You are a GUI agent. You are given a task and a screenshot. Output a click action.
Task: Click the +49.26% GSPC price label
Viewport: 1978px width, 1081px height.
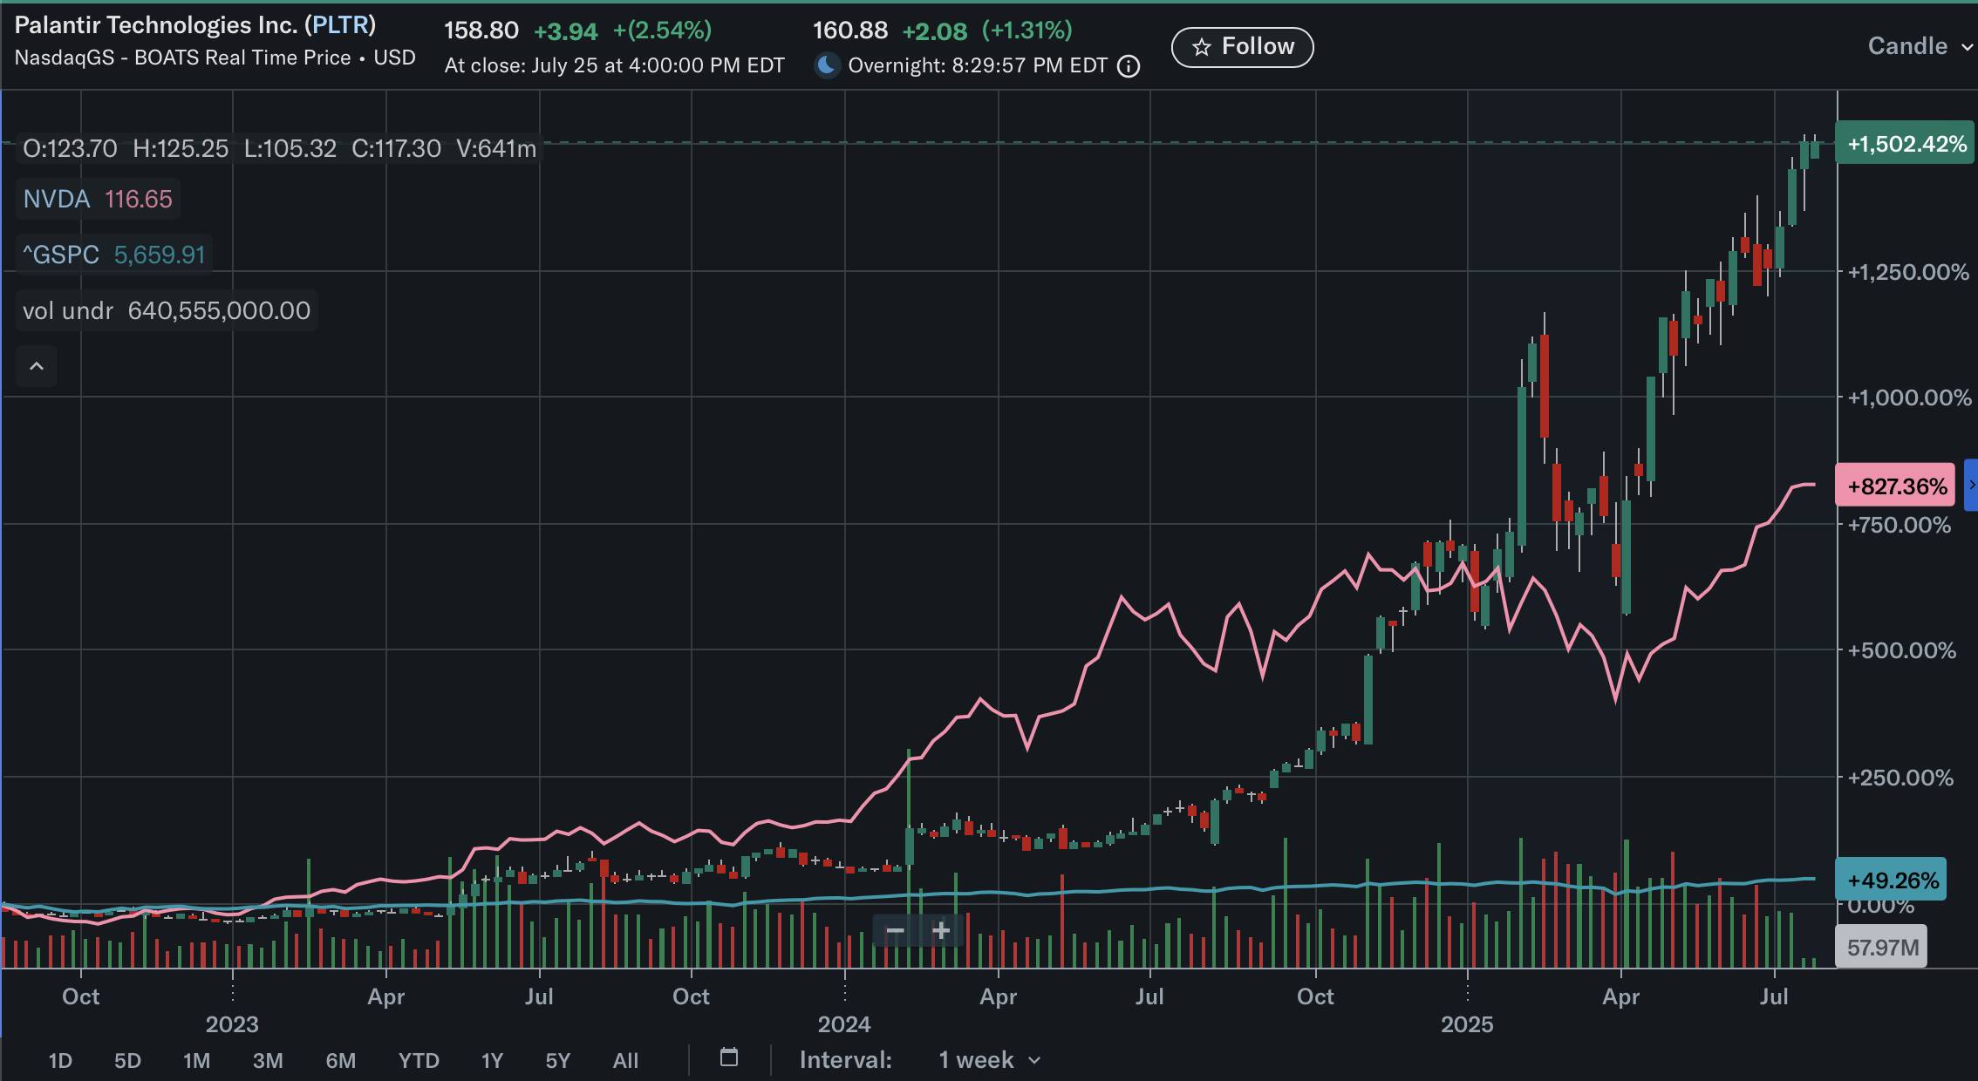click(x=1892, y=880)
